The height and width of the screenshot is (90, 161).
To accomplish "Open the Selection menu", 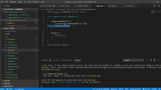I will tap(13, 2).
